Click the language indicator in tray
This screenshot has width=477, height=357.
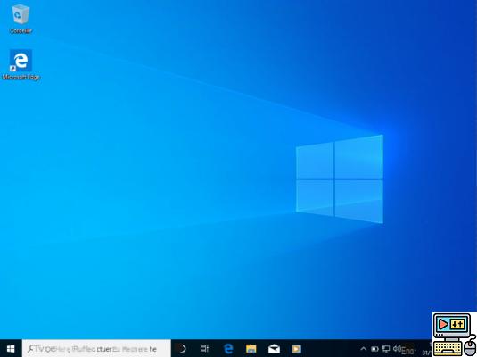coord(408,350)
